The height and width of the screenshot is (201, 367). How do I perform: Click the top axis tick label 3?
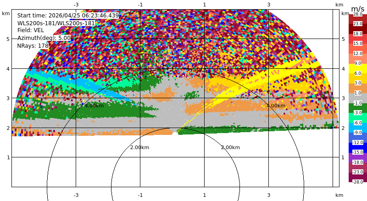pyautogui.click(x=269, y=5)
